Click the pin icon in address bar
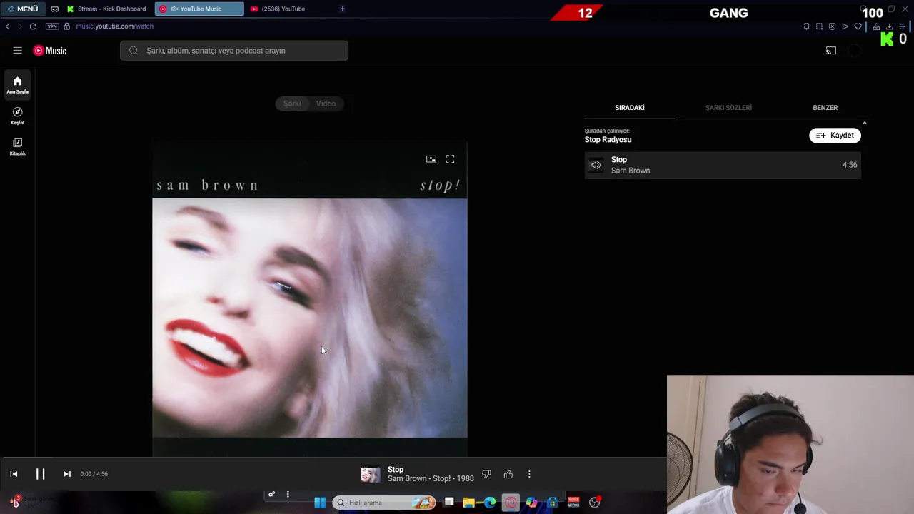The width and height of the screenshot is (914, 514). click(x=806, y=26)
